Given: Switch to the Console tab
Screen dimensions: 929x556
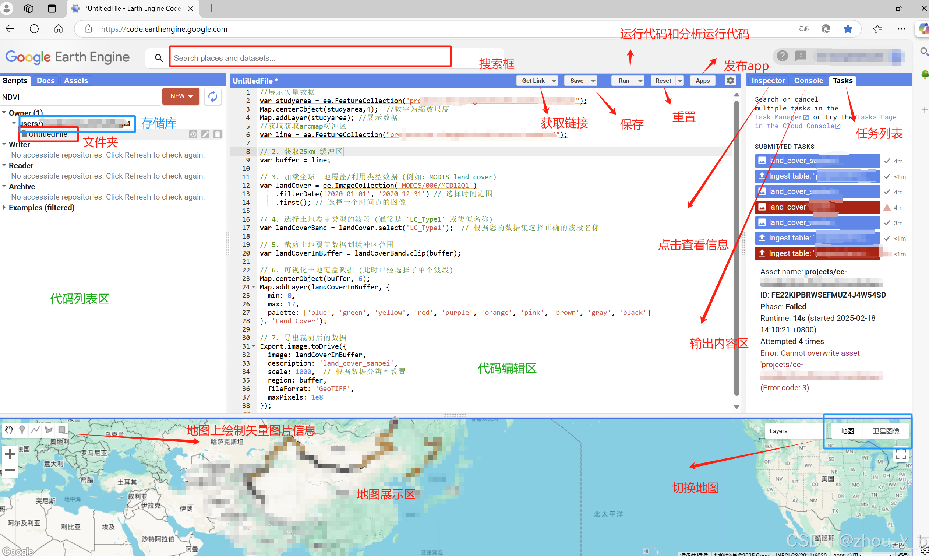Looking at the screenshot, I should point(808,81).
